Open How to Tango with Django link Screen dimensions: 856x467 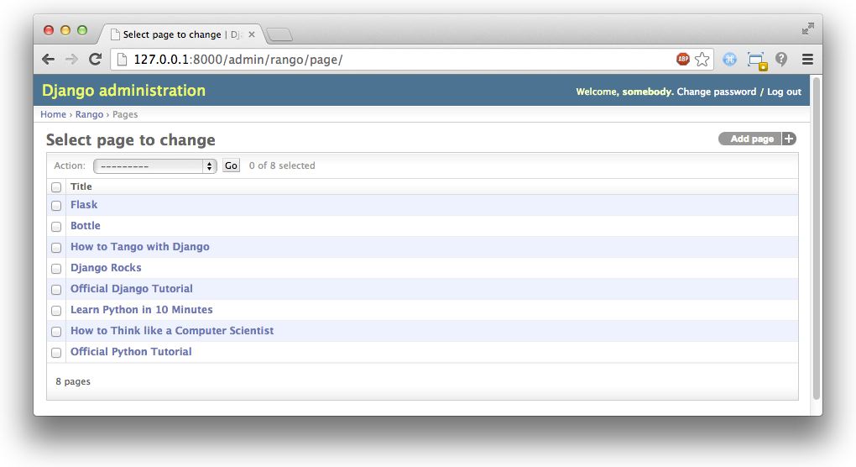click(x=140, y=247)
